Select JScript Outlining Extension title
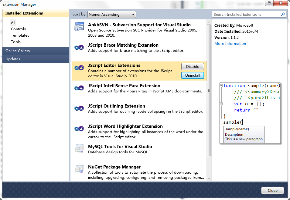 tap(117, 106)
